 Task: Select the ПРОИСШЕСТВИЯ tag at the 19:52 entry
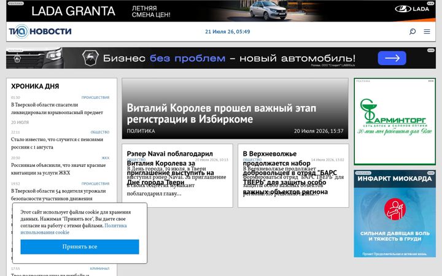pyautogui.click(x=95, y=183)
